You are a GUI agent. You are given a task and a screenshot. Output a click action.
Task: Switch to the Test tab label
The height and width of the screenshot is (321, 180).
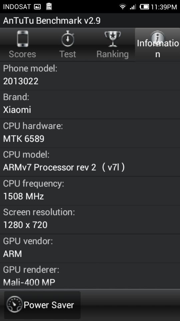68,54
